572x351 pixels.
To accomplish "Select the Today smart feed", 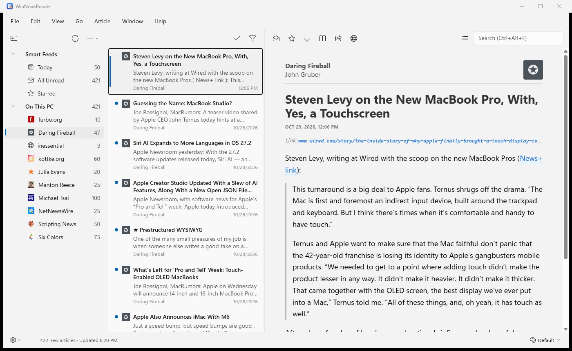I will [x=54, y=67].
